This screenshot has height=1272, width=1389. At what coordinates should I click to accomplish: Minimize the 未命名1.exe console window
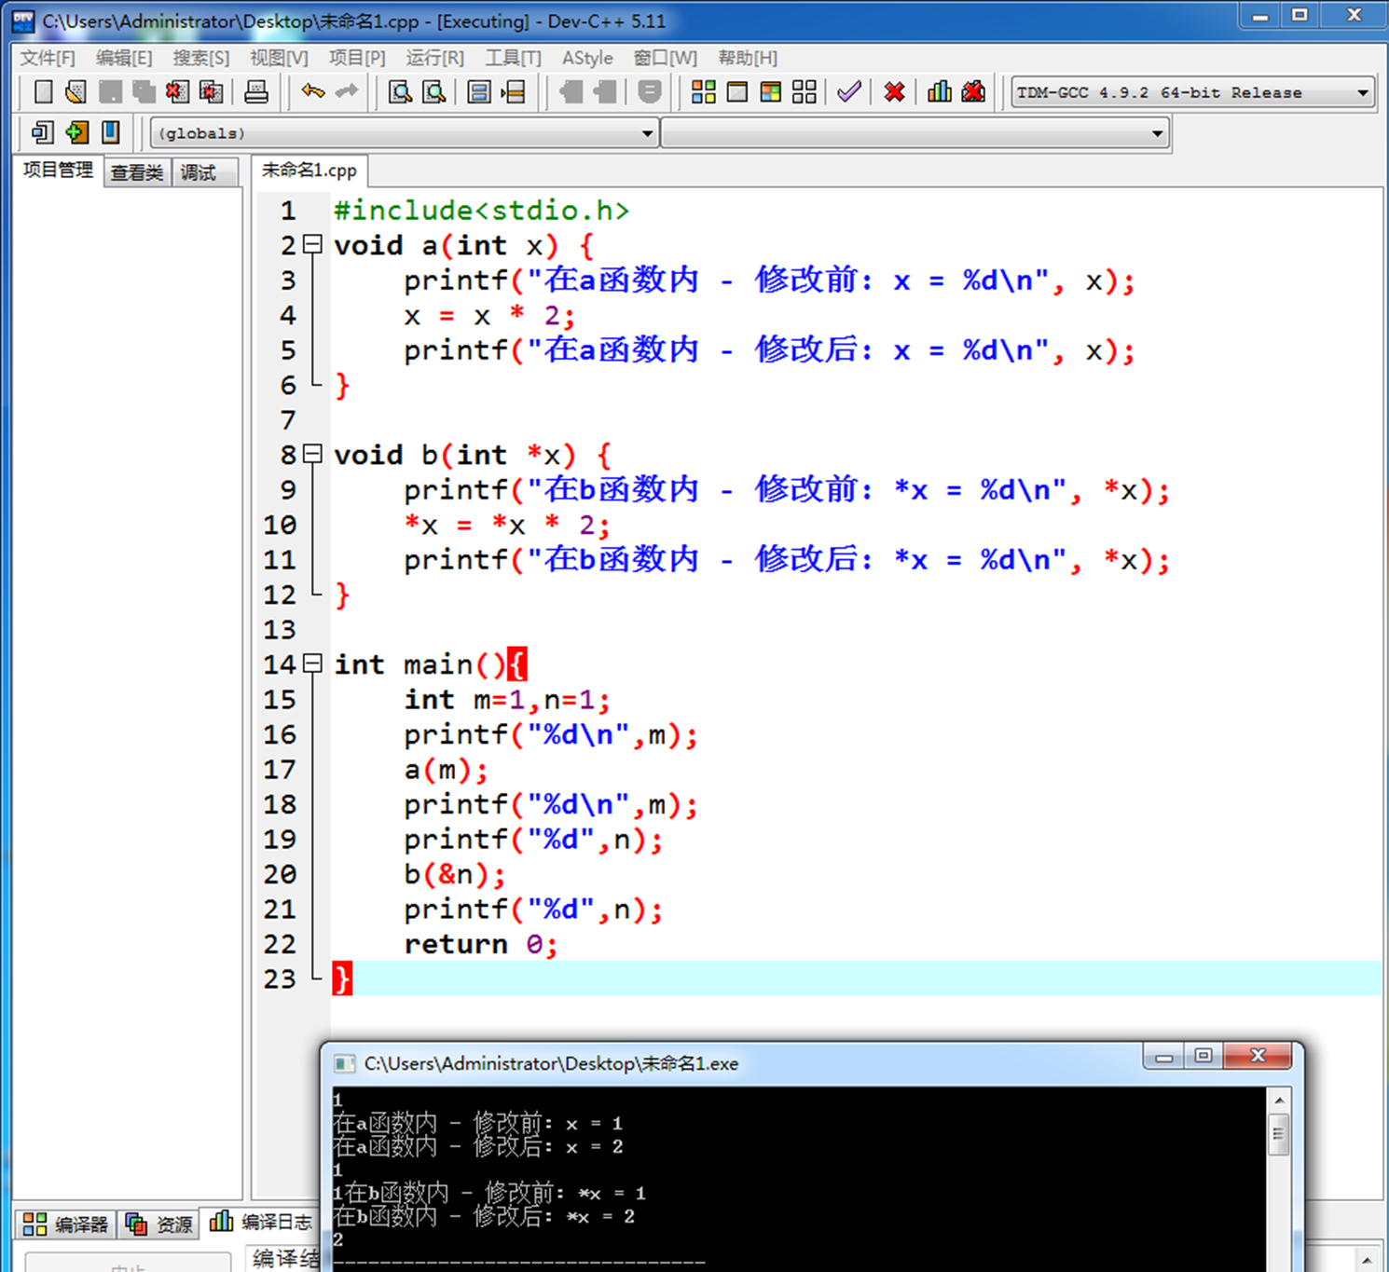pos(1164,1056)
